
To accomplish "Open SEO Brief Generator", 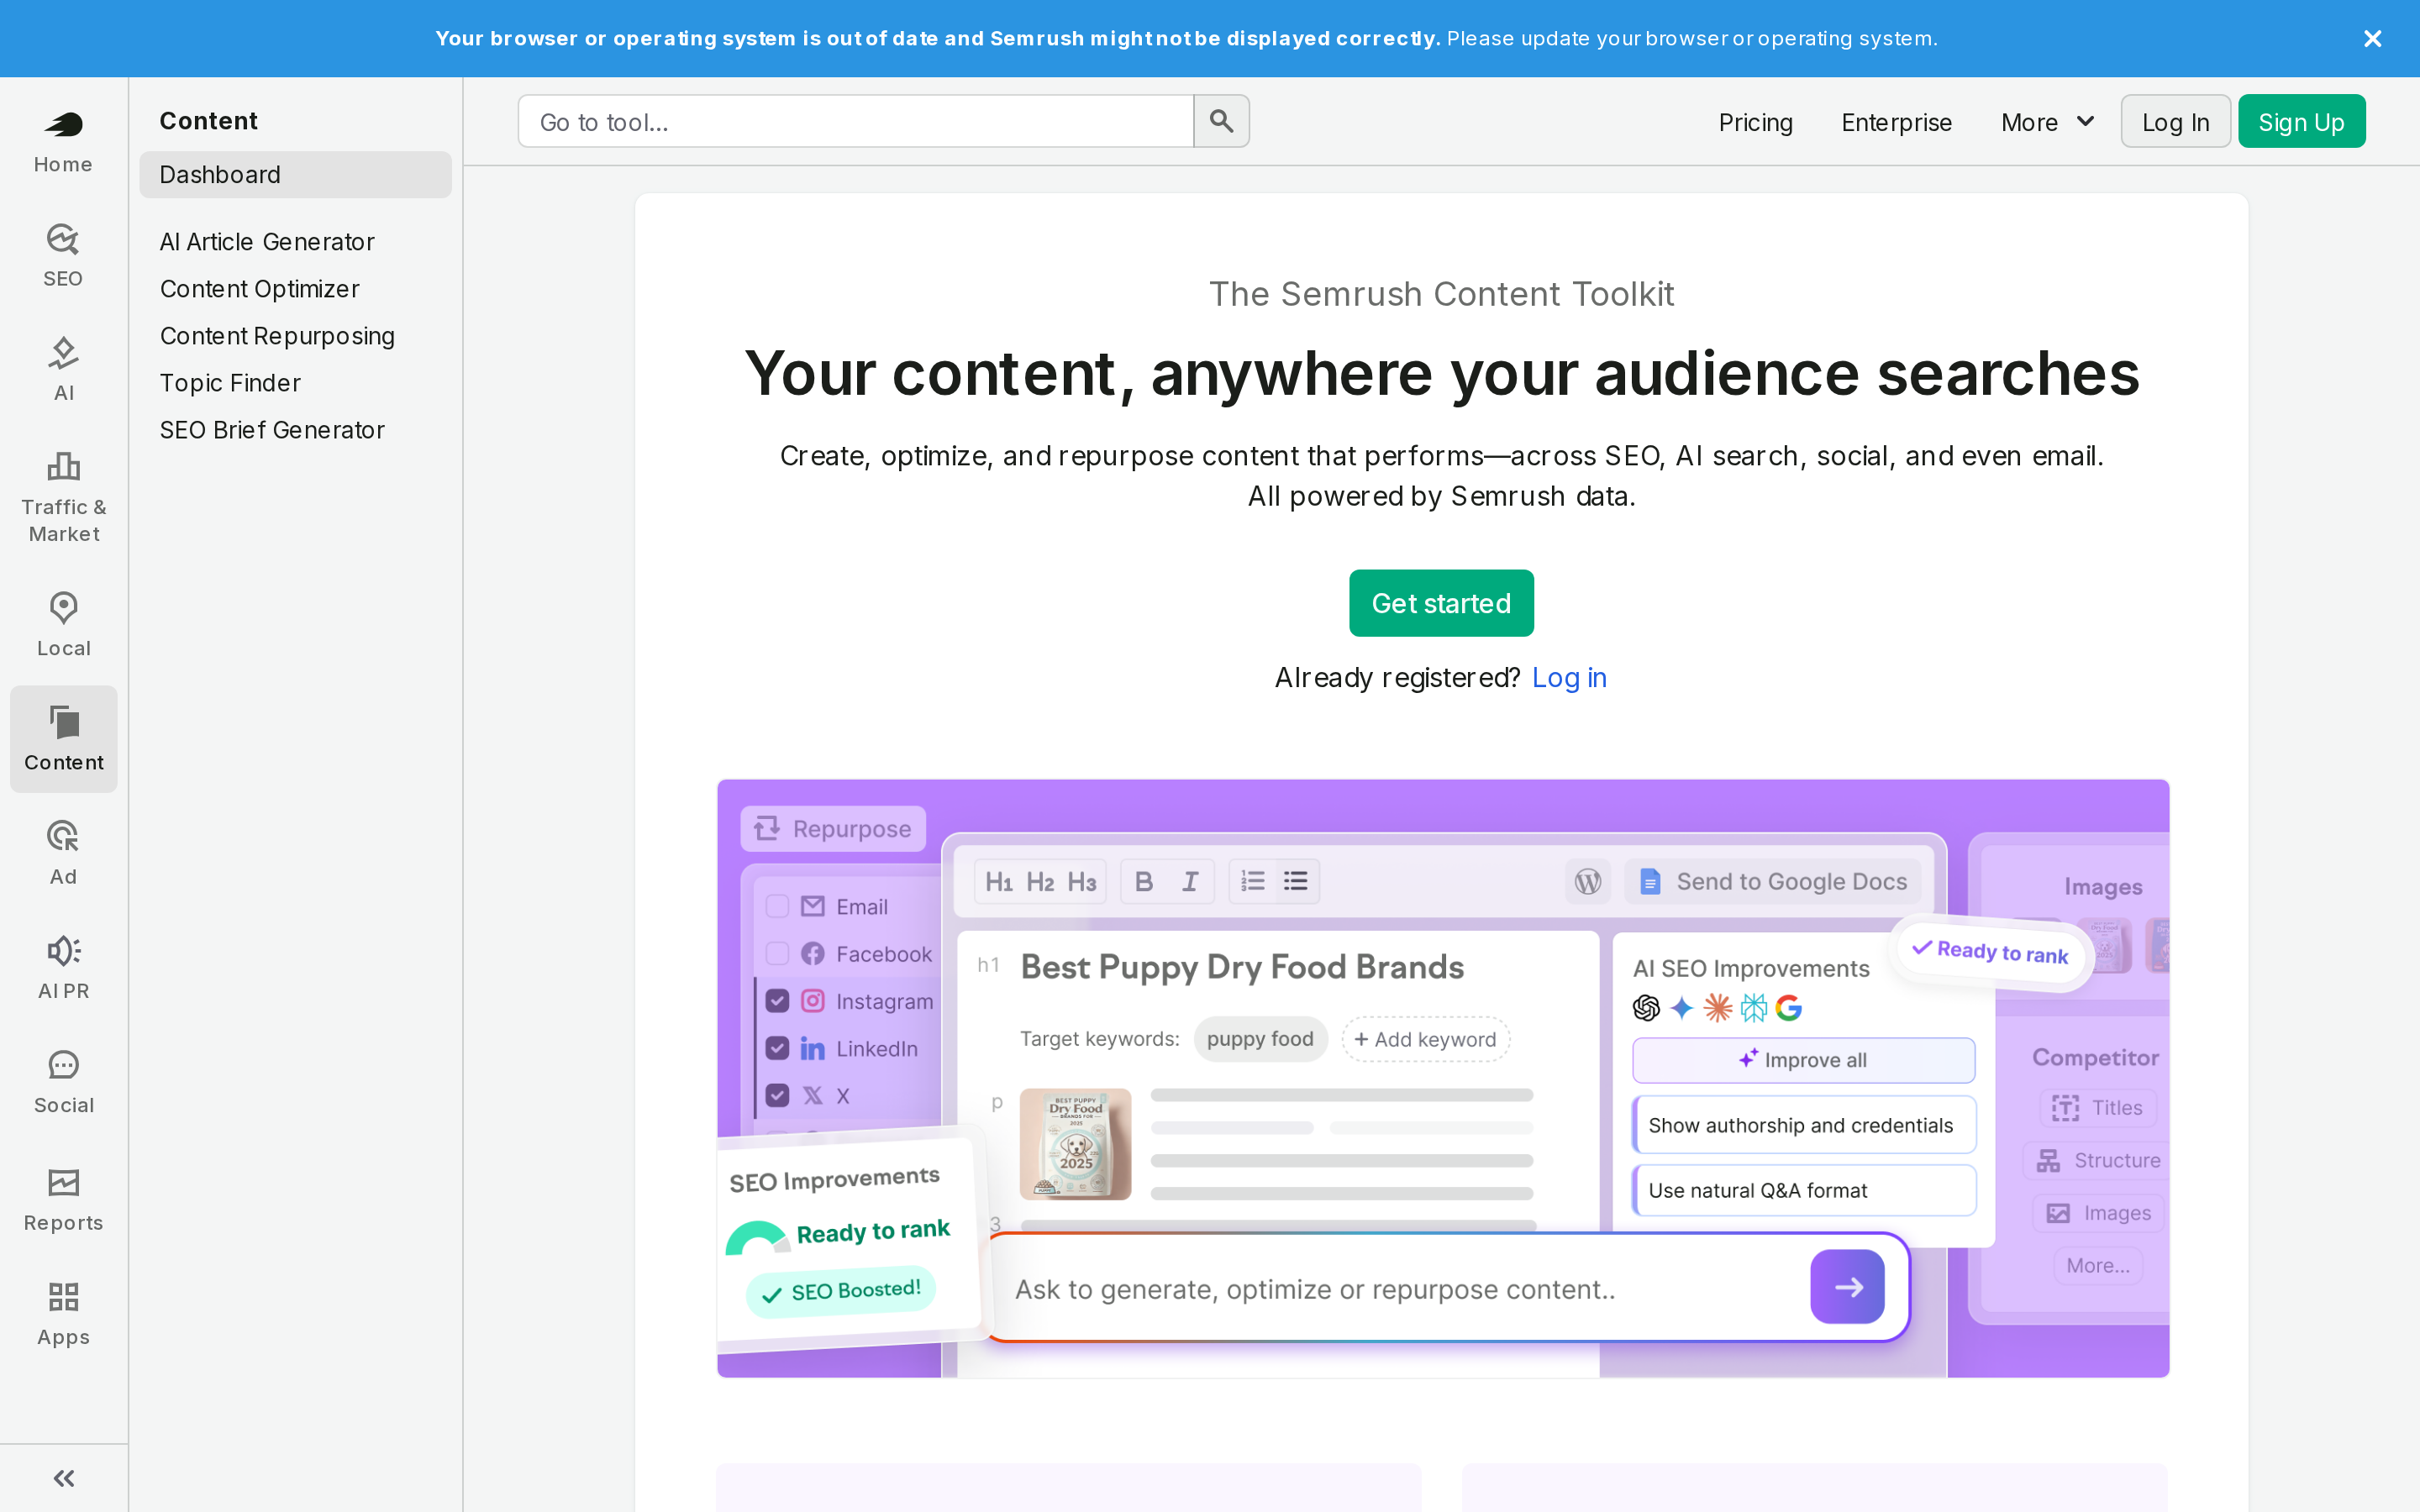I will coord(271,430).
